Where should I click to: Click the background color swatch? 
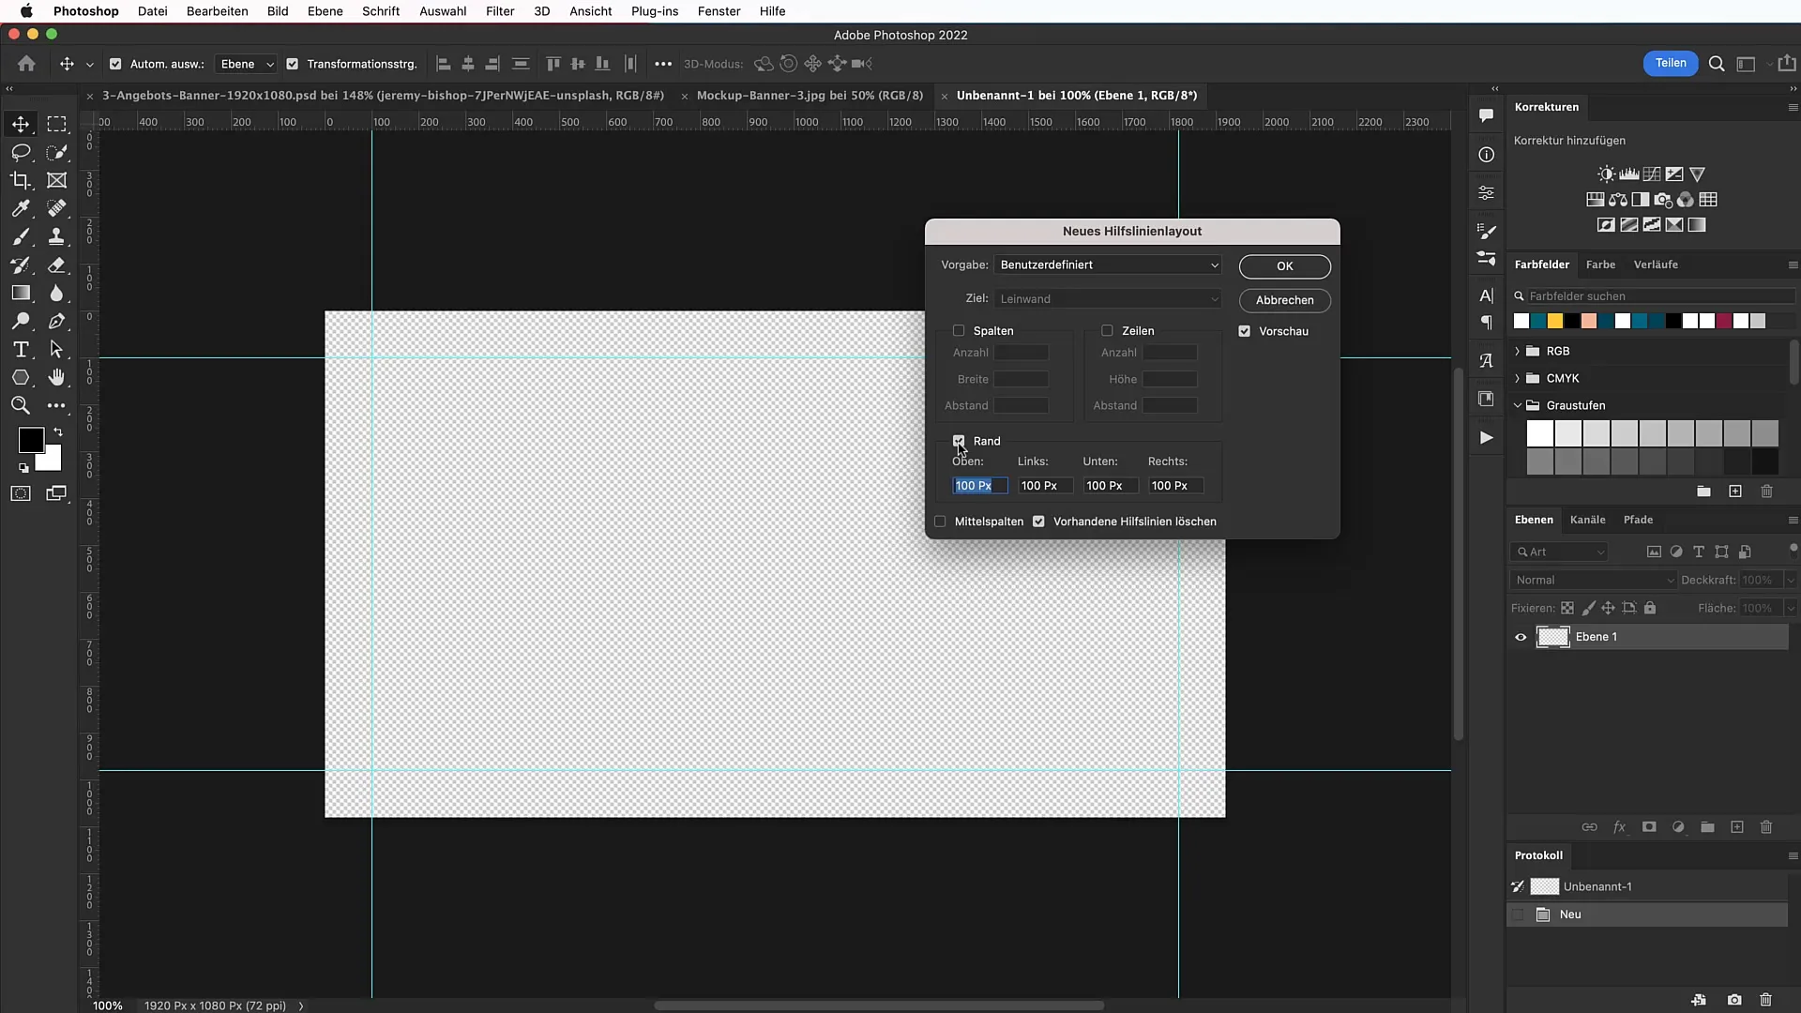(x=50, y=459)
